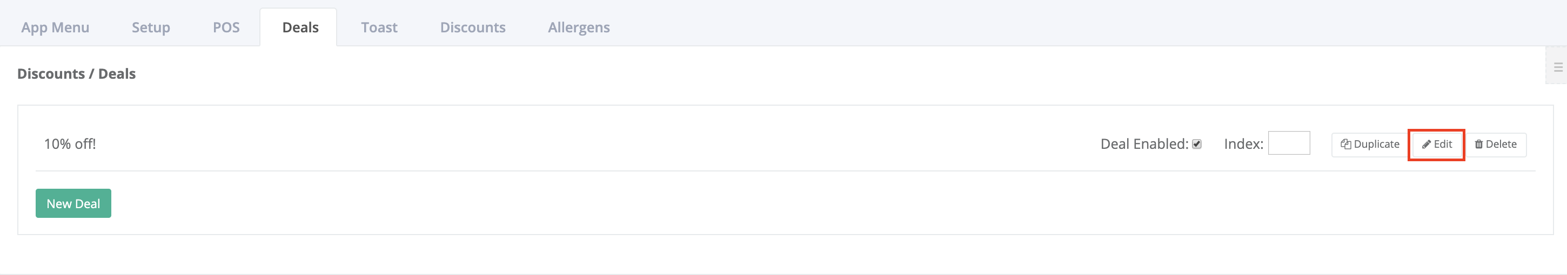
Task: Click the Index input field
Action: click(x=1288, y=143)
